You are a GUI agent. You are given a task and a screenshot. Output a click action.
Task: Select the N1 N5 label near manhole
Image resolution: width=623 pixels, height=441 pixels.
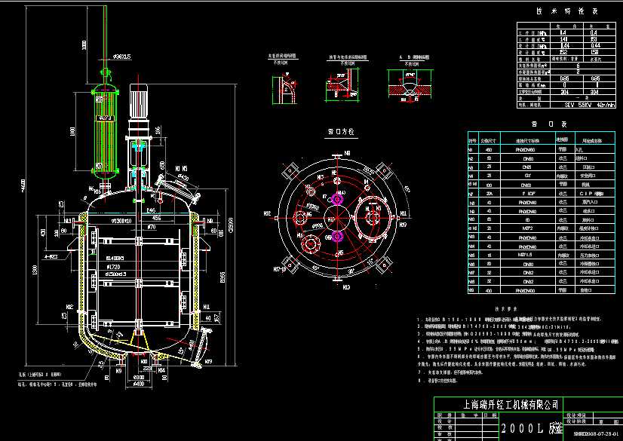[182, 169]
